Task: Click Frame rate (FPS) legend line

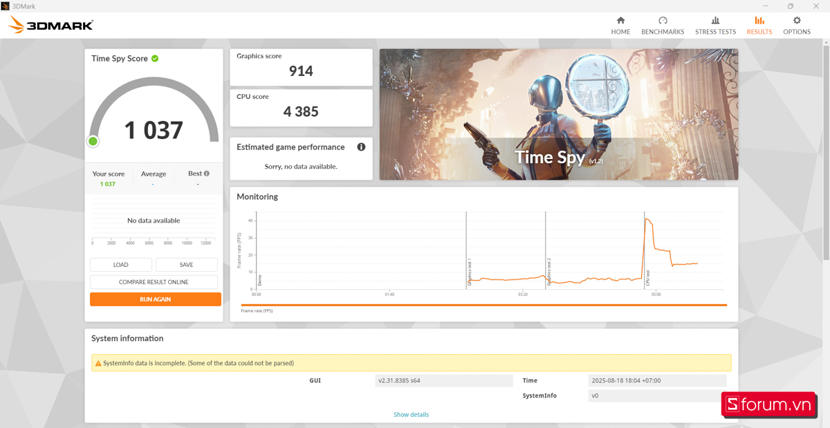Action: (x=484, y=305)
